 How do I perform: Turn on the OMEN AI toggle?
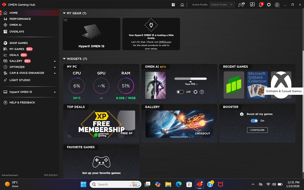[x=180, y=92]
